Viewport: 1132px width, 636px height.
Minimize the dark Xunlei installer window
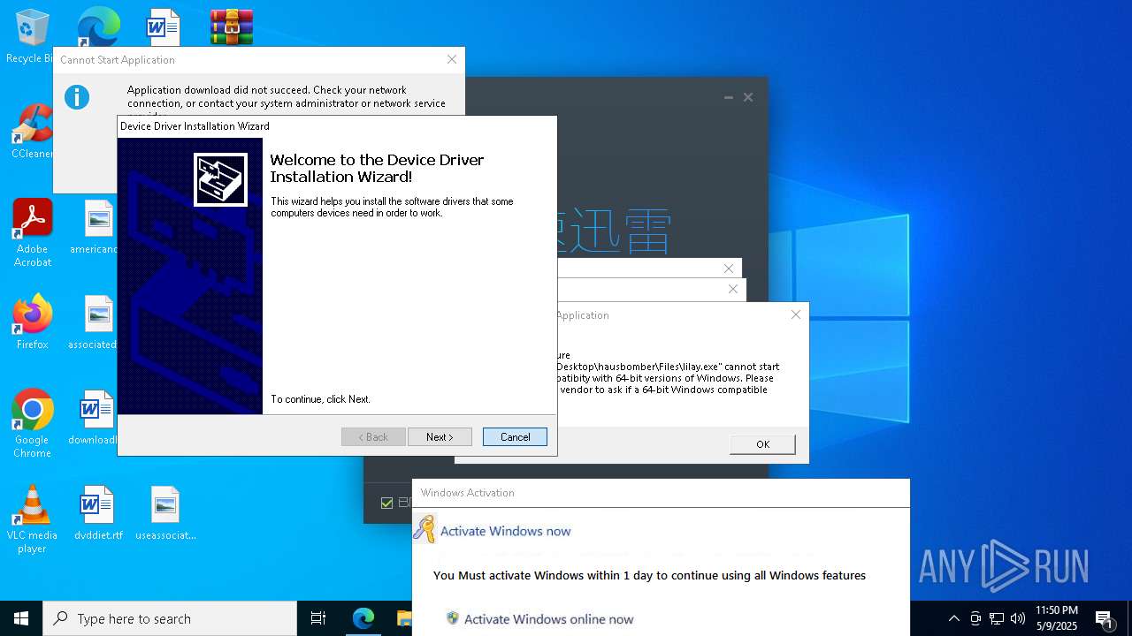(728, 97)
